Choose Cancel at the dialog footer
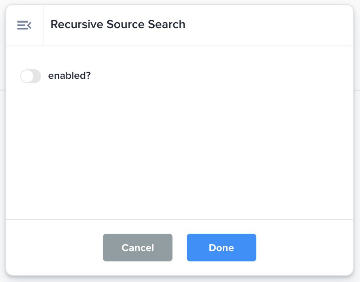This screenshot has width=360, height=282. click(x=138, y=248)
